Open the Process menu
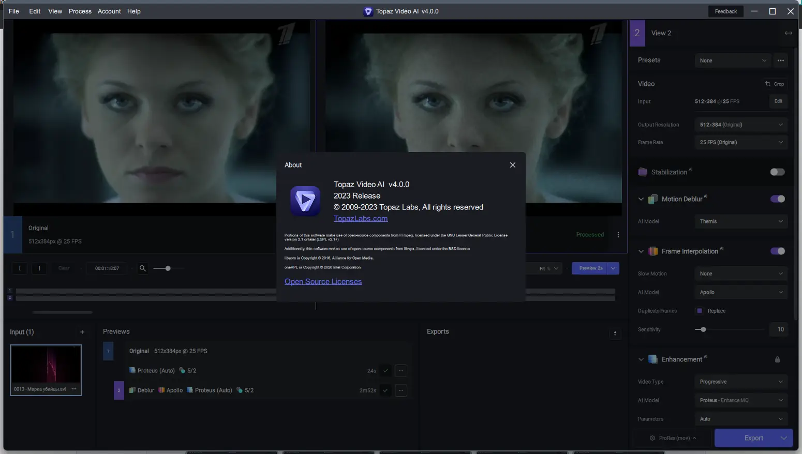802x454 pixels. 80,11
